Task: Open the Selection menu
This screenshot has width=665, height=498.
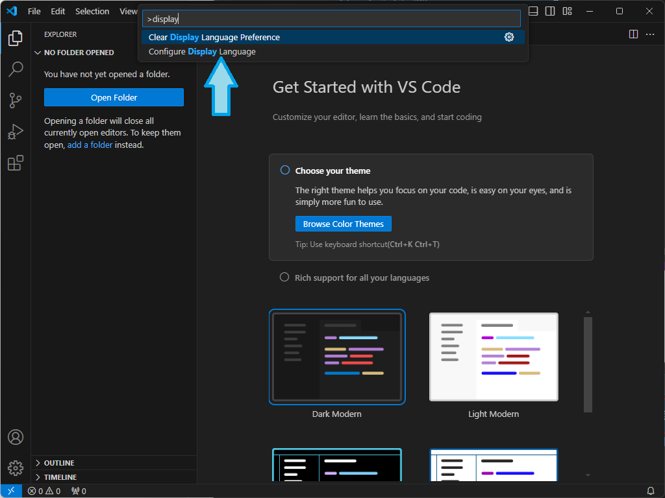Action: (x=92, y=12)
